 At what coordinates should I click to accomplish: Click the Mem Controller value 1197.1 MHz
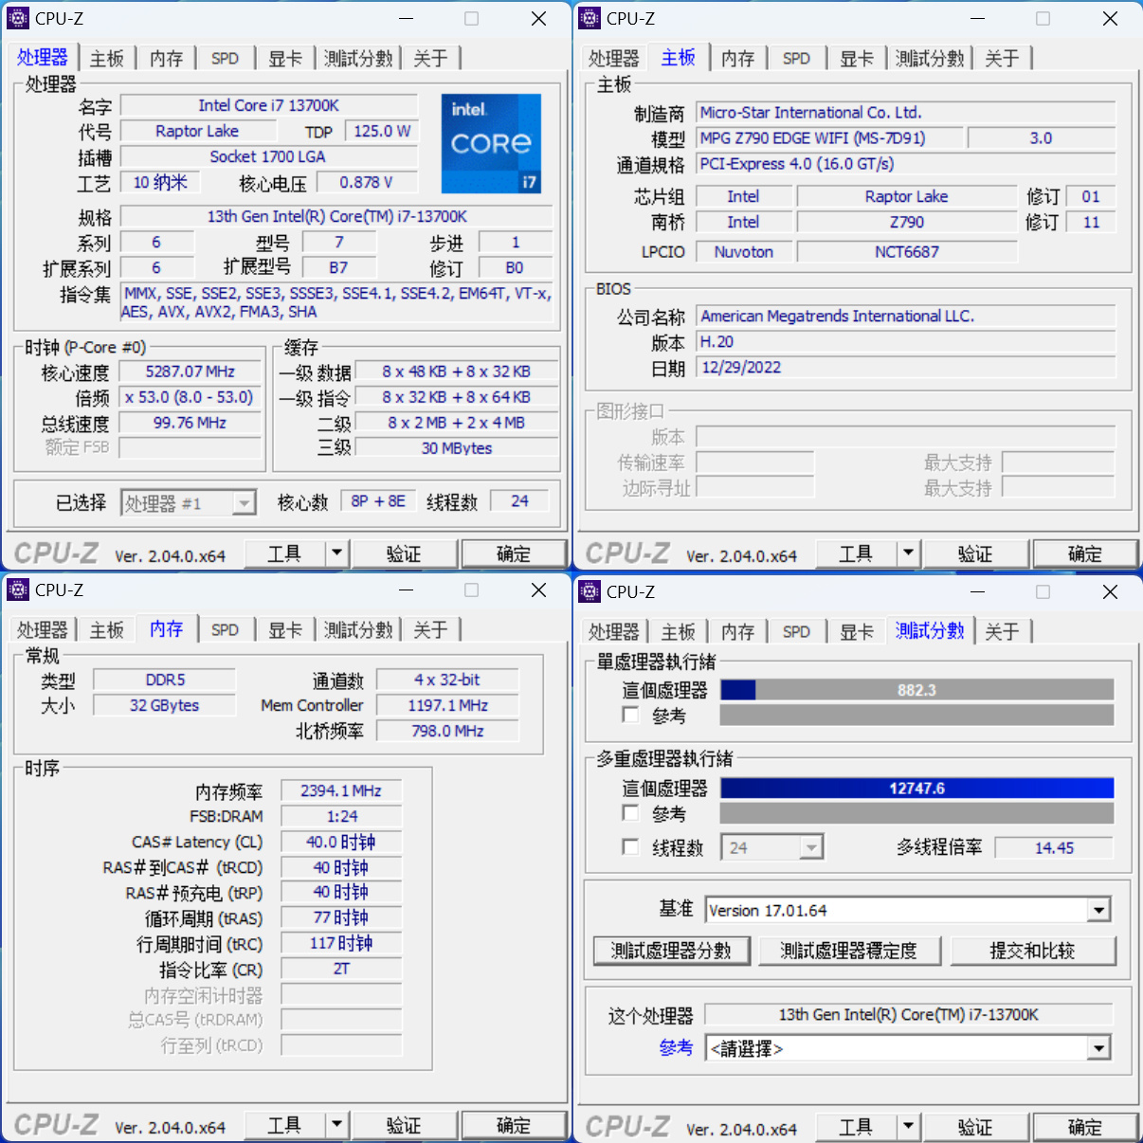[447, 705]
